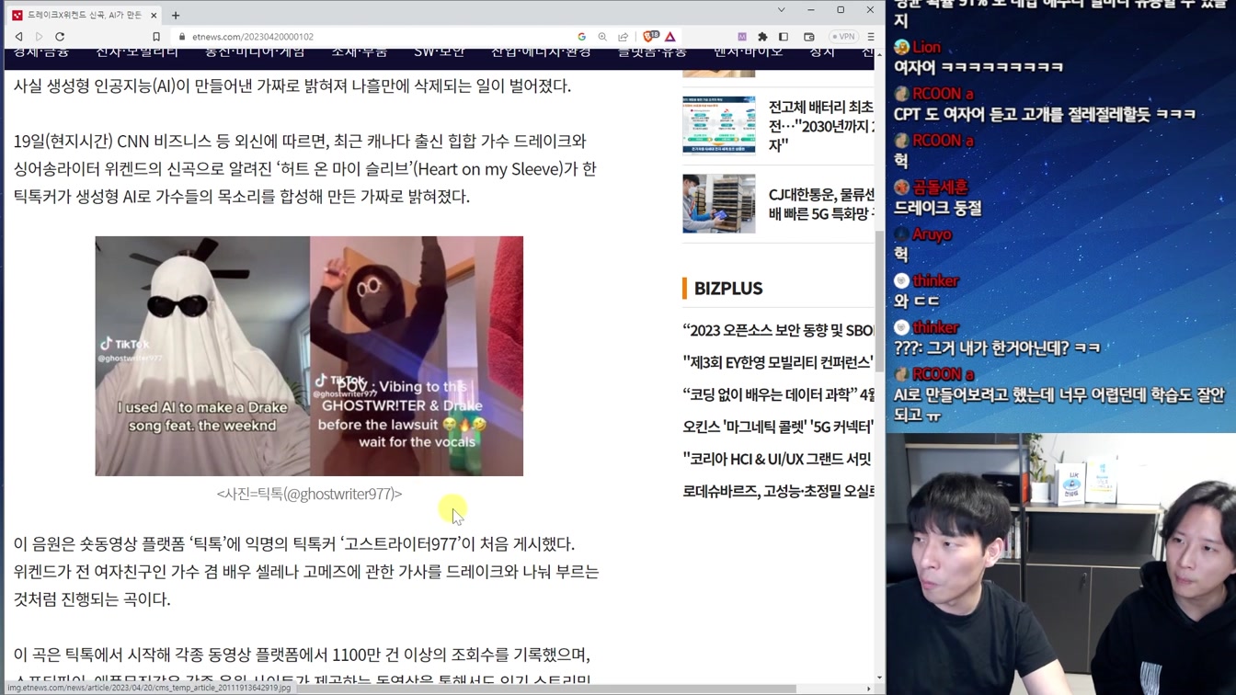Open 코리아 HCI & UI/UX 그랜드 link

pos(778,459)
